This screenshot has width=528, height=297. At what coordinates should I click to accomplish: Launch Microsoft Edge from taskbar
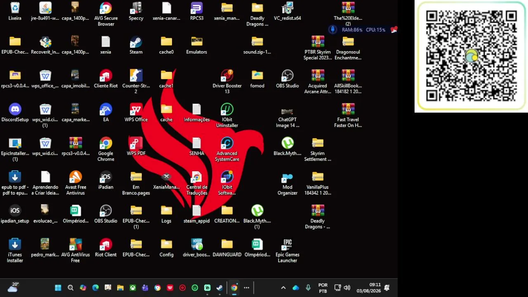[95, 288]
